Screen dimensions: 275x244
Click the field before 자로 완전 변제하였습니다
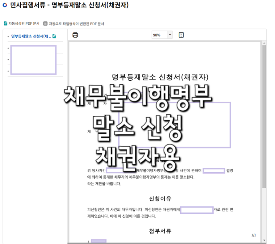197,210
